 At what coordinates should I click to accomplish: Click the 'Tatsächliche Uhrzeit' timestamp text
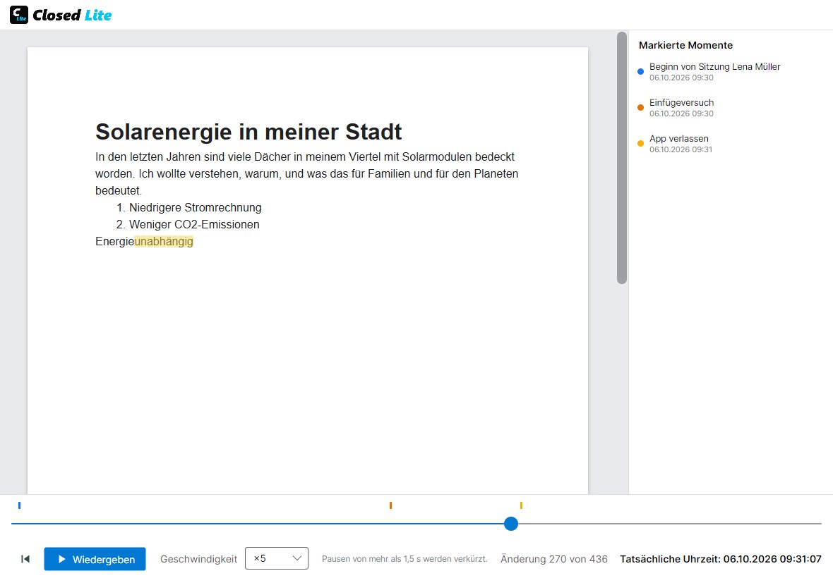point(720,559)
